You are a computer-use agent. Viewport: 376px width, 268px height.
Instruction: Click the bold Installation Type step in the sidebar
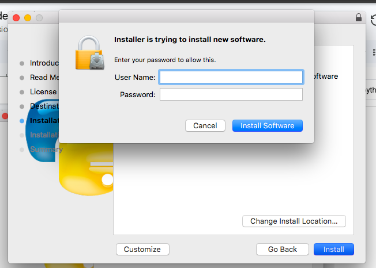(x=44, y=121)
